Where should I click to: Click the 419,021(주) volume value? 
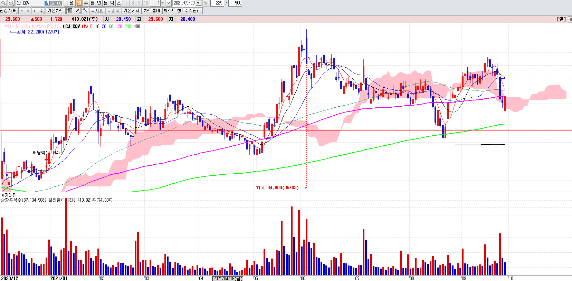click(85, 19)
